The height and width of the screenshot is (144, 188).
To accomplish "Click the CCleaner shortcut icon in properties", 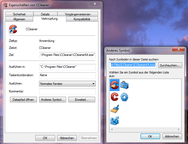I will click(x=13, y=29).
